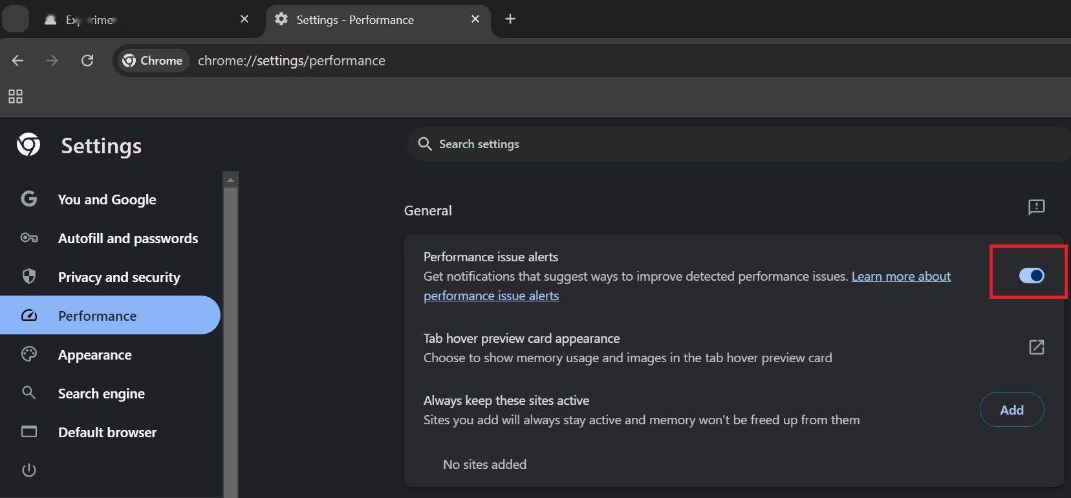Click the shield icon for Privacy
The width and height of the screenshot is (1071, 498).
(28, 276)
